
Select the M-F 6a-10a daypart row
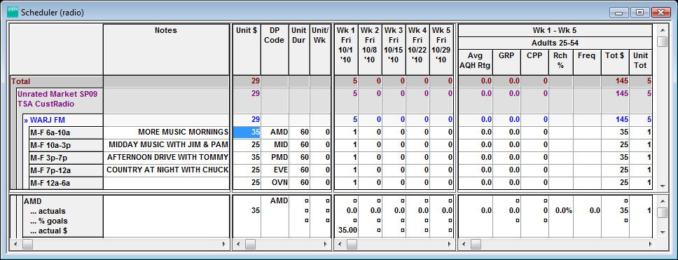coord(66,132)
